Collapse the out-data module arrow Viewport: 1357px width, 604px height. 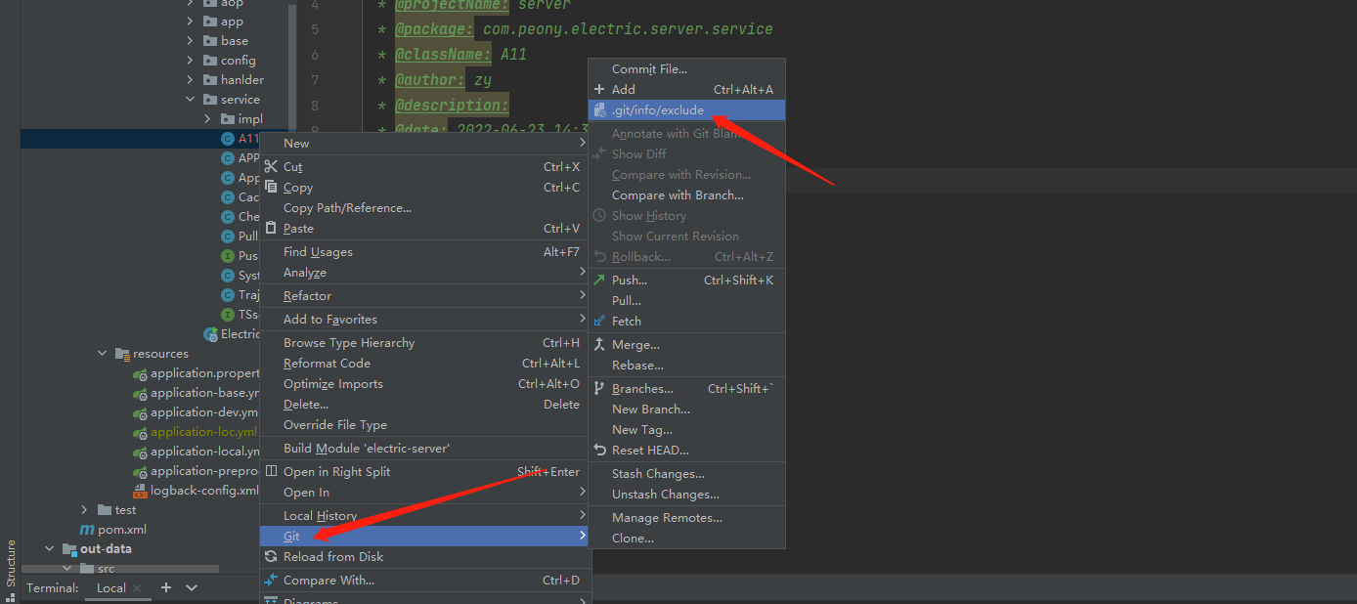tap(50, 549)
